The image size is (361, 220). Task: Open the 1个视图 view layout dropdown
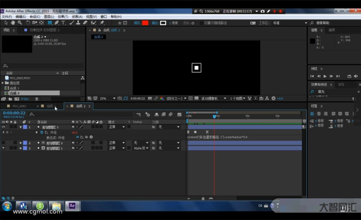[x=238, y=98]
